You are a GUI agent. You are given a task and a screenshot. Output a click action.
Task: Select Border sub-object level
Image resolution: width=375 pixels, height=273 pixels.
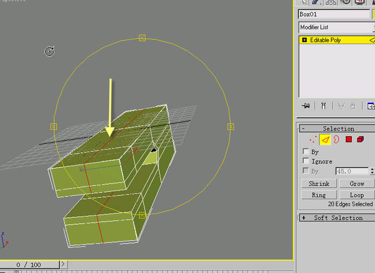[x=336, y=139]
